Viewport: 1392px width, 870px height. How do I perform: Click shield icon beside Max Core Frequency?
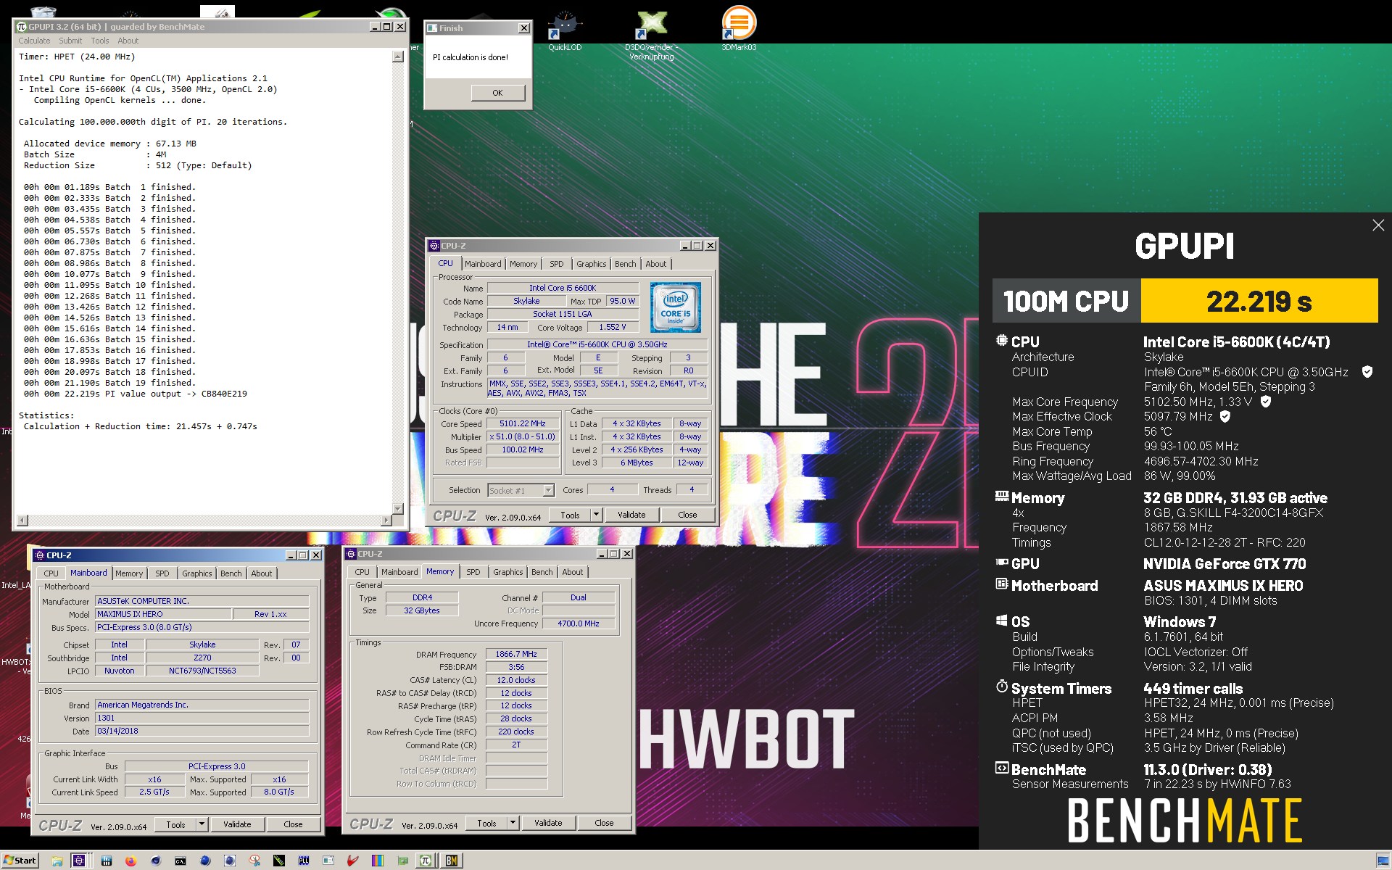(1266, 401)
